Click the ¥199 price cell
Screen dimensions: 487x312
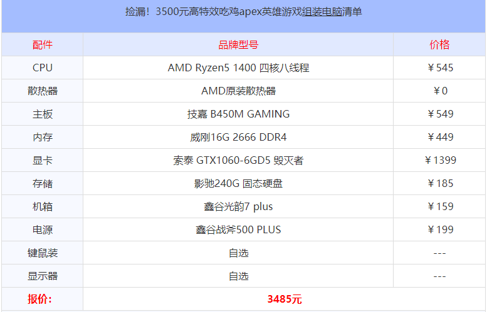440,229
